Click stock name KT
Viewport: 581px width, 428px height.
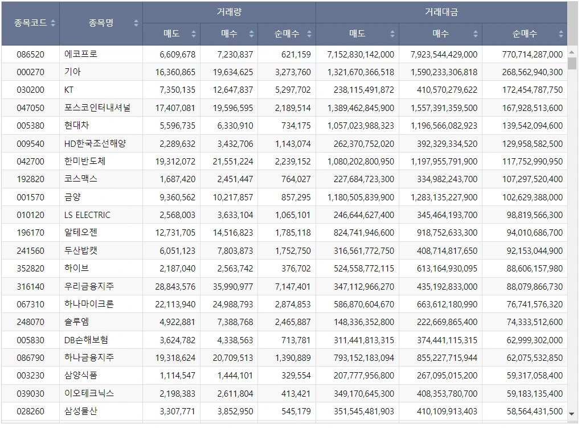click(x=69, y=90)
